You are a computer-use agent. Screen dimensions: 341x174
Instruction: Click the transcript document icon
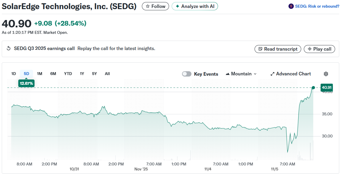[260, 49]
